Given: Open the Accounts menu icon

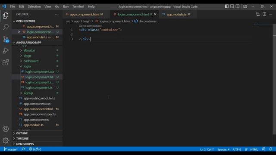Looking at the screenshot, I should coord(6,129).
